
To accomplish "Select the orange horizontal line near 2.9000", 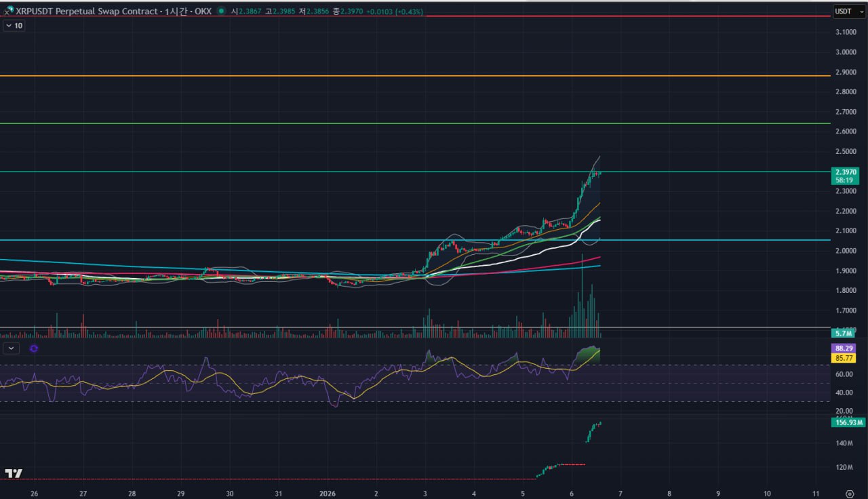I will click(415, 75).
